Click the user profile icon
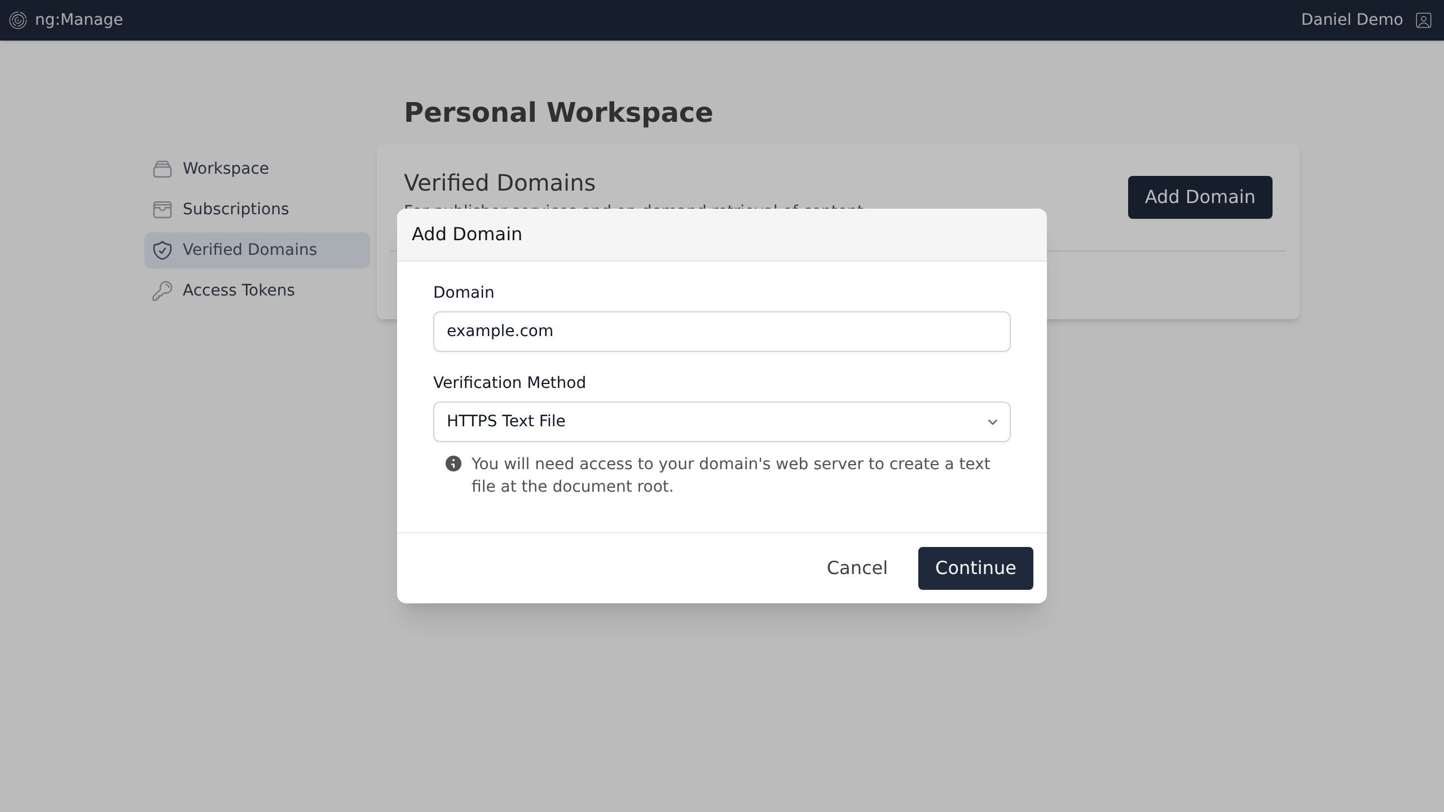 click(1423, 20)
